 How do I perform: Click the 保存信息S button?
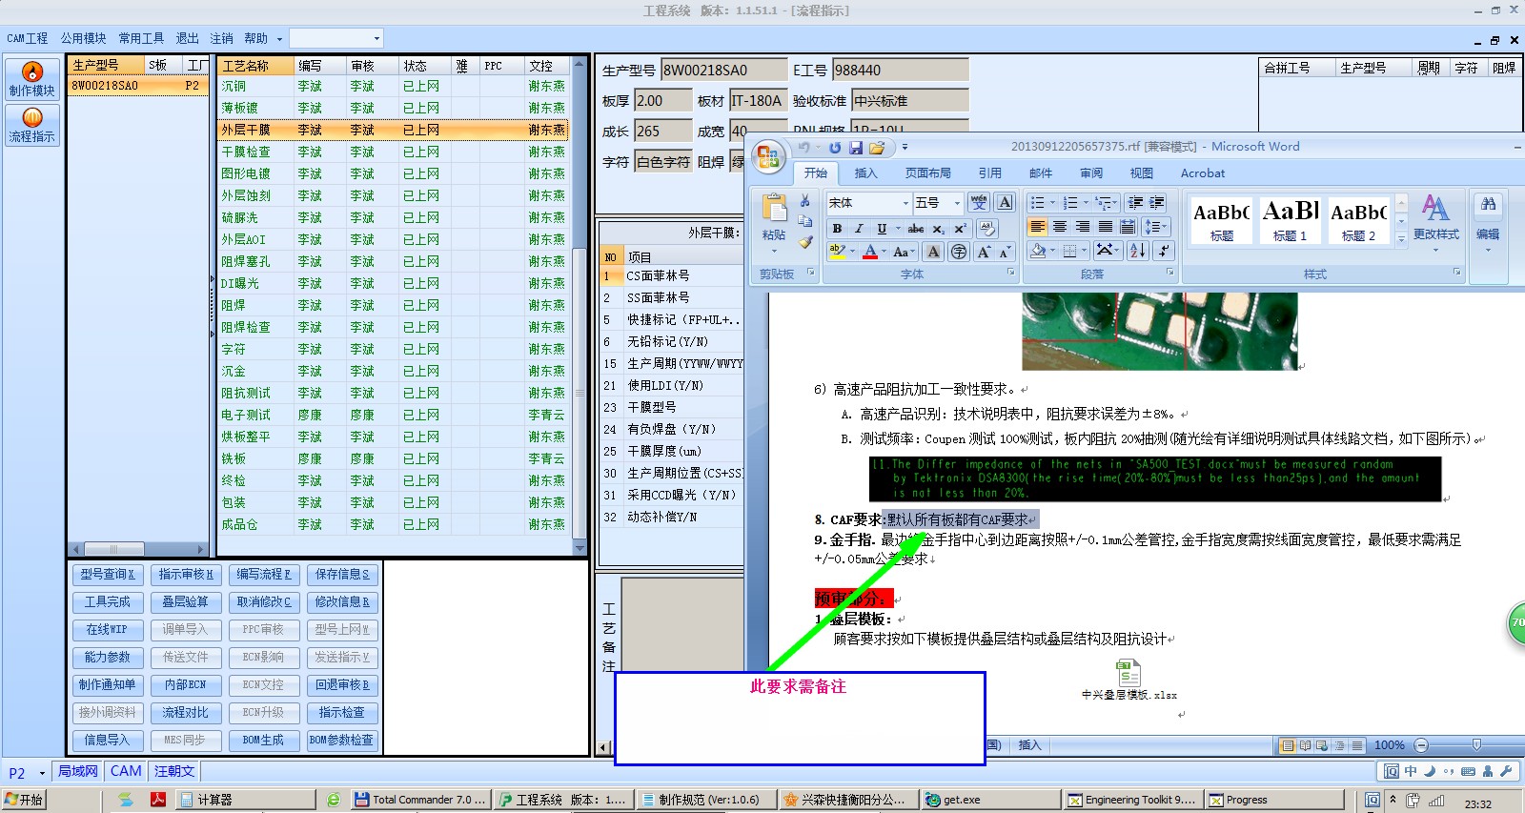point(342,575)
